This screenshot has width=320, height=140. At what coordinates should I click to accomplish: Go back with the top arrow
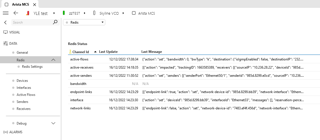tap(16, 13)
